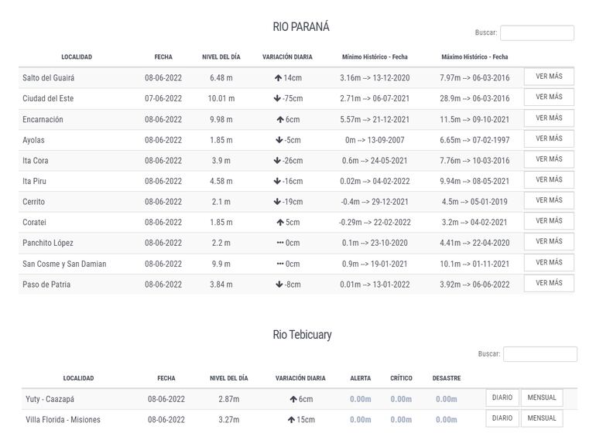Sort Rio Paraná table by Variación Diaria
Screen dimensions: 596x440
tap(287, 57)
